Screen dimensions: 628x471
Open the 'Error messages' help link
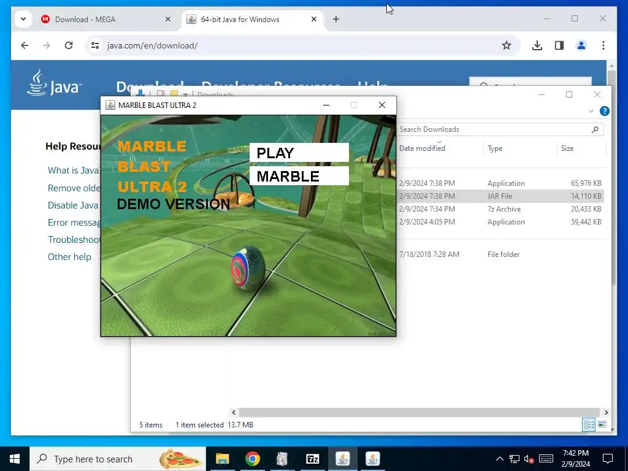click(74, 222)
